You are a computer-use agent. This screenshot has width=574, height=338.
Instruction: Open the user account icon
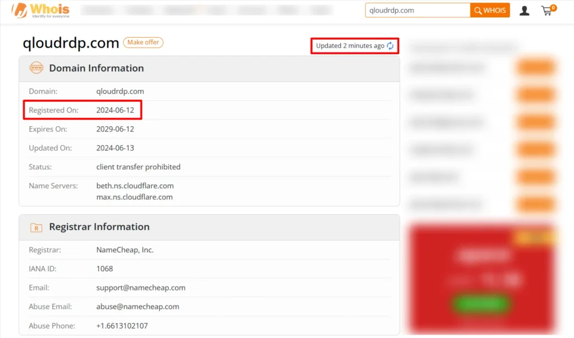pyautogui.click(x=524, y=11)
